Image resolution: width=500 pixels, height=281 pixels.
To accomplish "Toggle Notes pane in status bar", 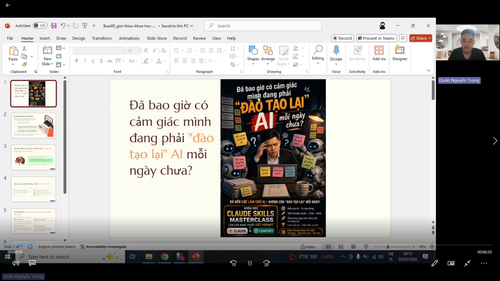I will [x=308, y=247].
